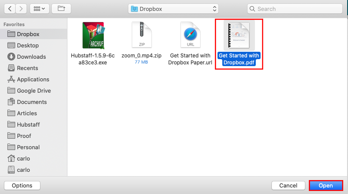Open carlo home folder in sidebar
Viewport: 348px width, 194px height.
coord(33,159)
